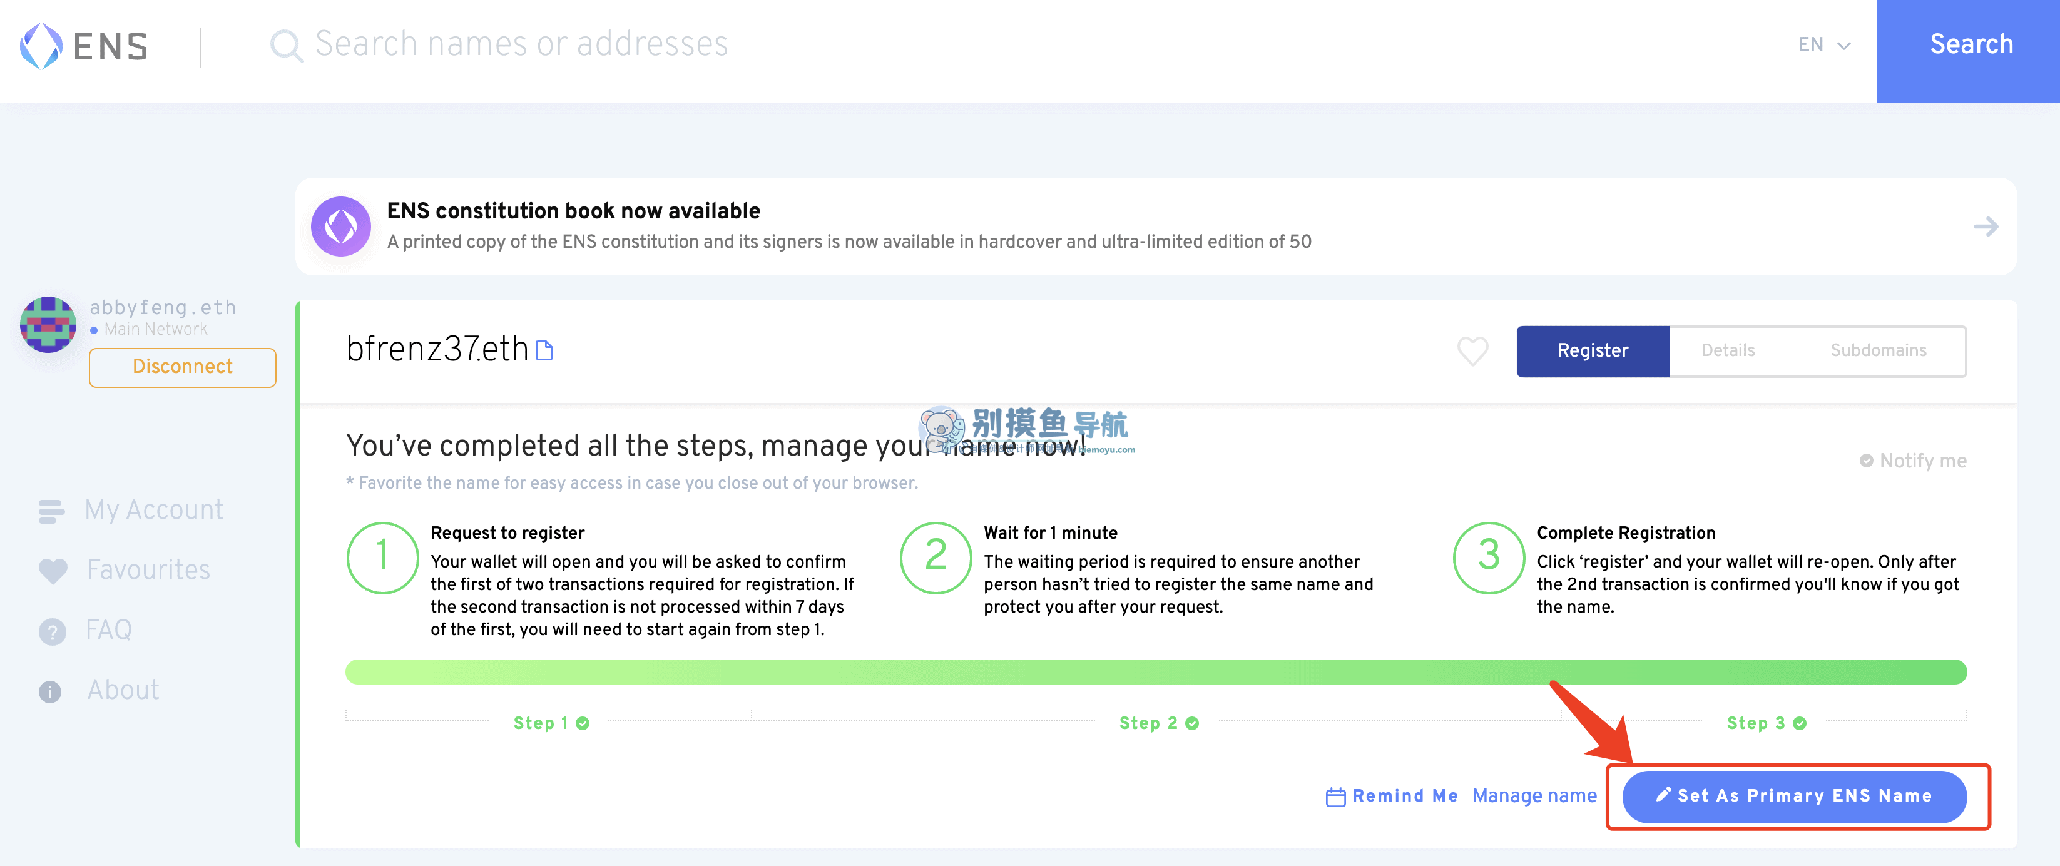Click the Remind Me link
2060x866 pixels.
pyautogui.click(x=1405, y=797)
